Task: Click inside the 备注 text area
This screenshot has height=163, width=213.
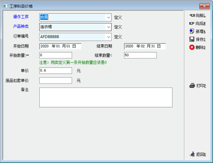Action: 106,97
